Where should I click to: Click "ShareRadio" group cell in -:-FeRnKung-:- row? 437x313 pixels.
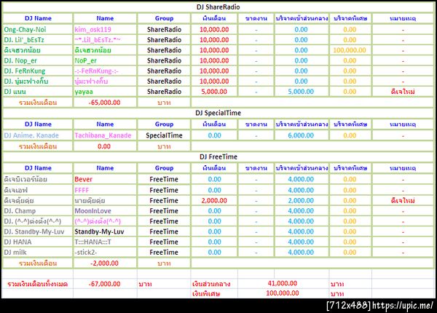tap(164, 71)
